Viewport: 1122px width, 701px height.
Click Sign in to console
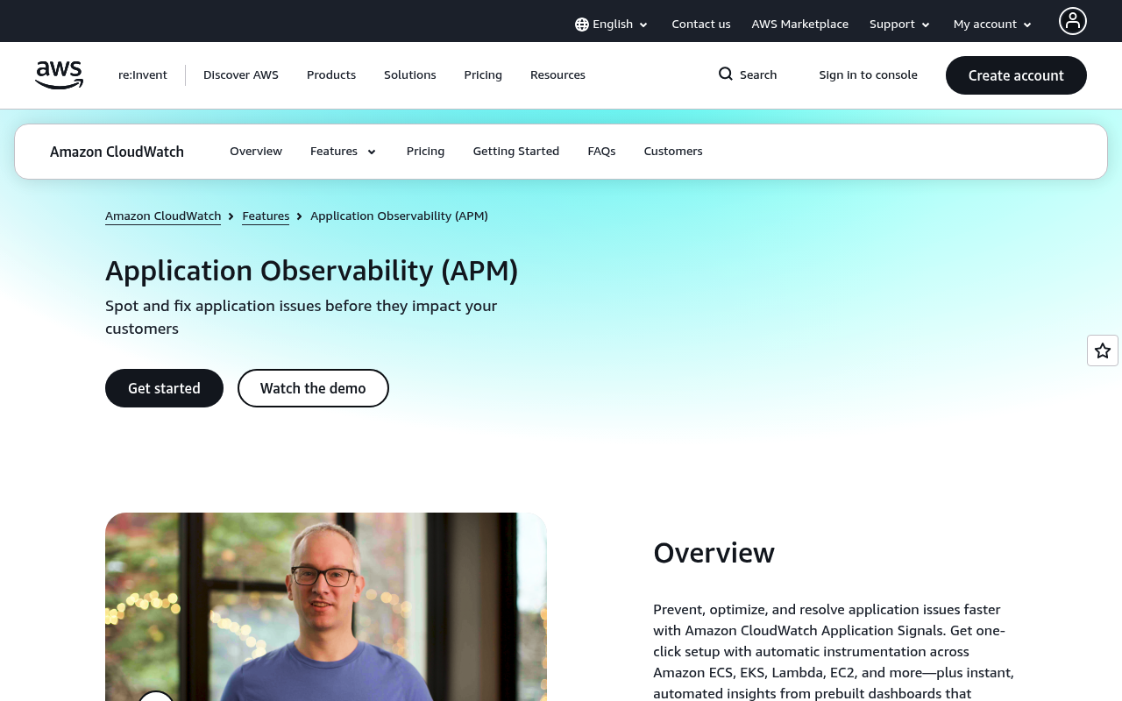(x=868, y=75)
